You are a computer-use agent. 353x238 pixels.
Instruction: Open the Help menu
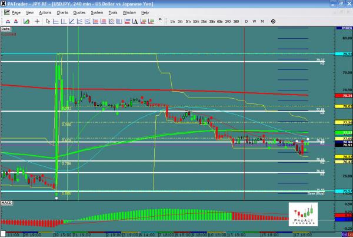pos(145,12)
